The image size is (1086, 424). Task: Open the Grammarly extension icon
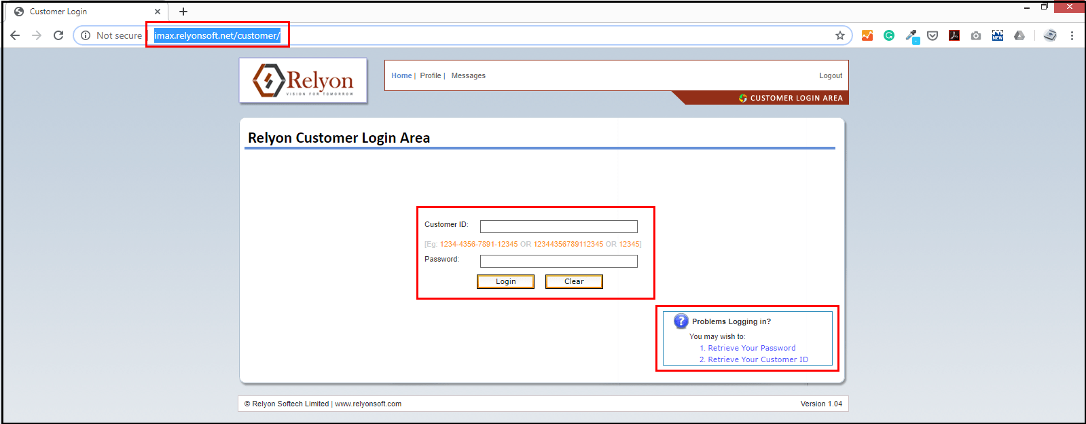(889, 35)
